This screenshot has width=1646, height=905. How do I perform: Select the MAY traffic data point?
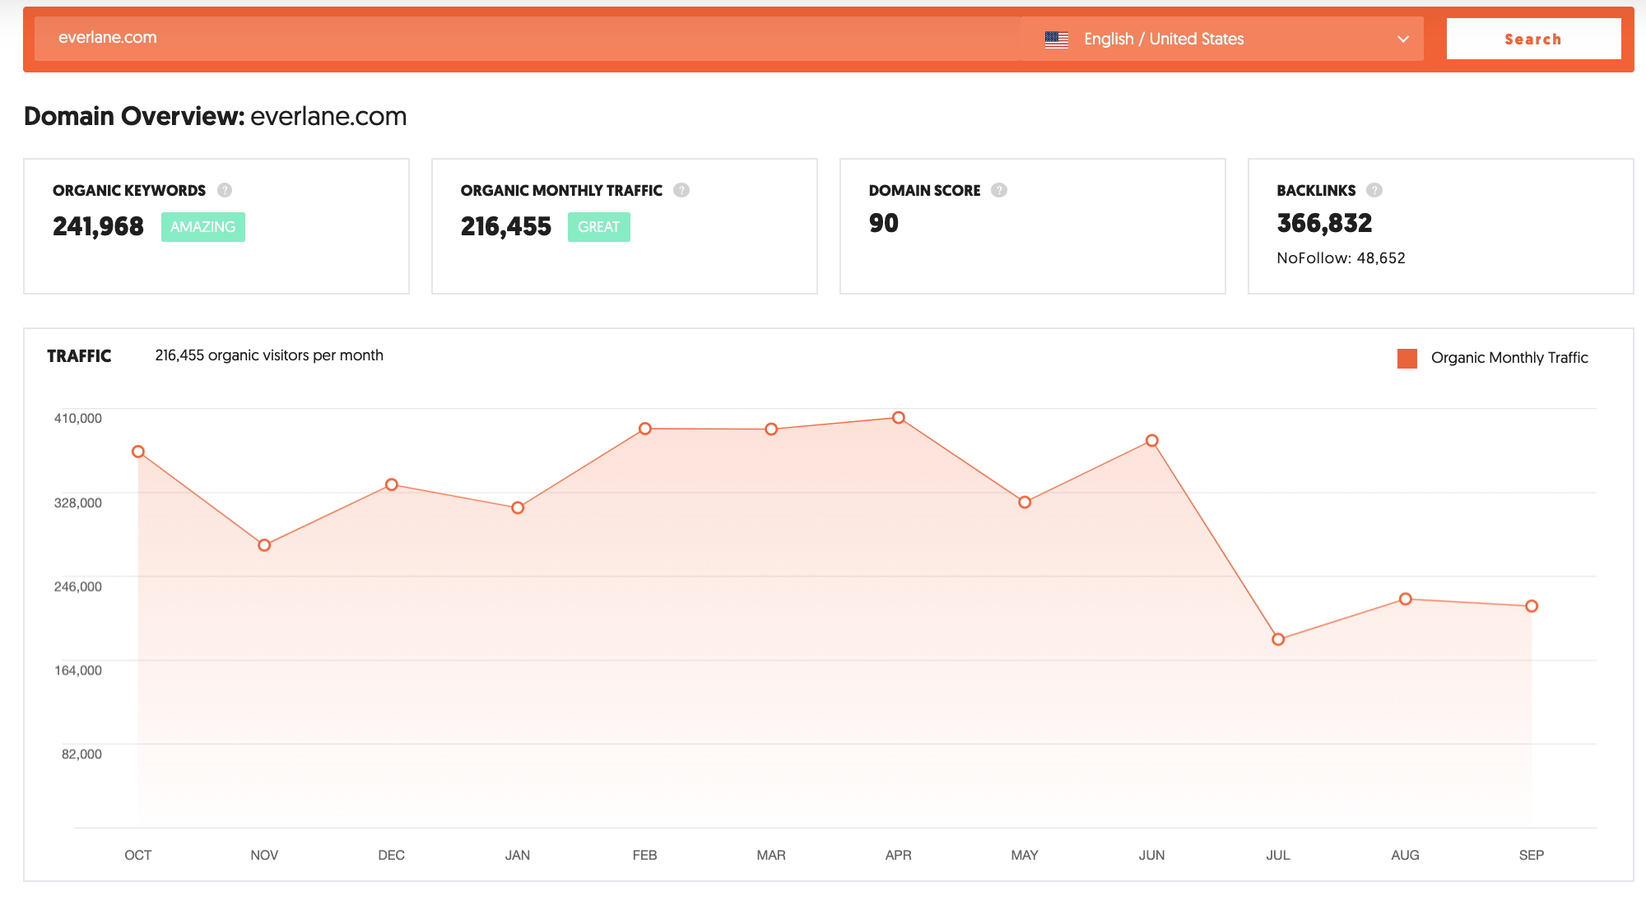tap(1025, 502)
